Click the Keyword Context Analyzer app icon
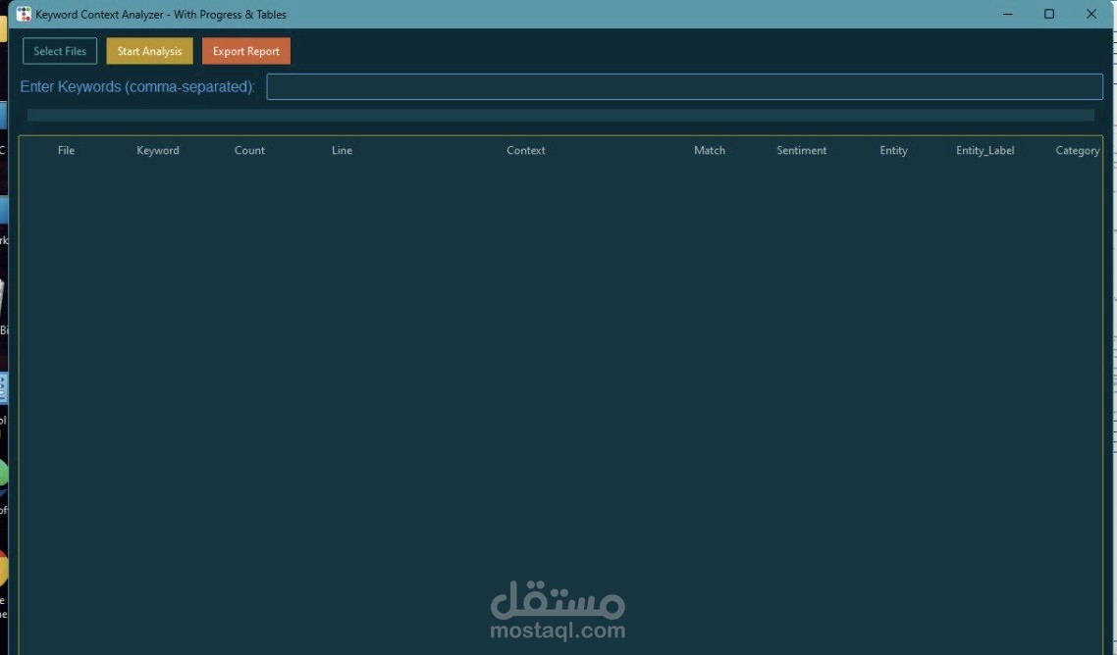 pos(24,15)
